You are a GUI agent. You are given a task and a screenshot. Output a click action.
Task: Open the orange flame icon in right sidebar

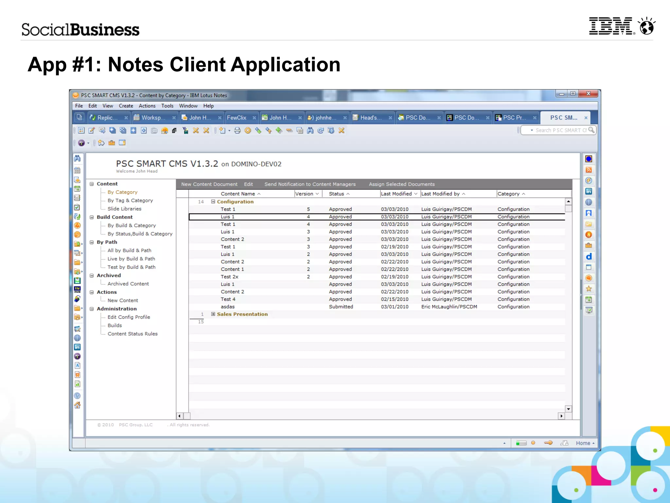click(x=589, y=235)
